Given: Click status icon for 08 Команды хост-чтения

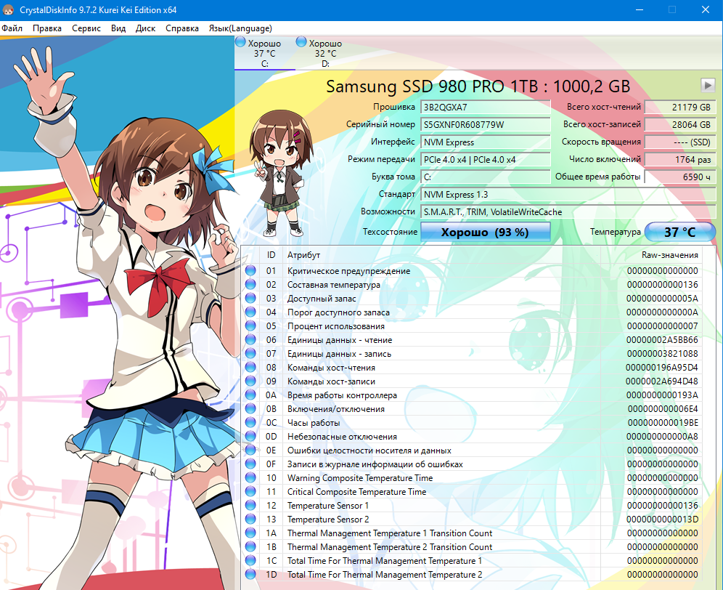Looking at the screenshot, I should click(x=250, y=368).
